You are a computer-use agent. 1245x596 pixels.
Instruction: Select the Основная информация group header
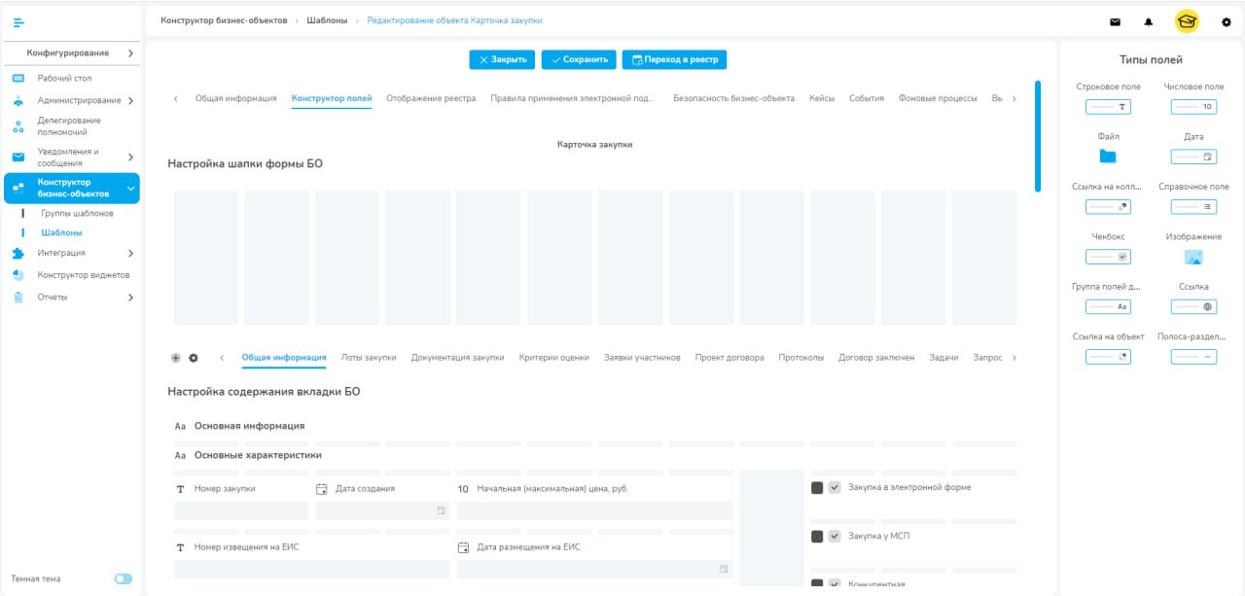tap(249, 426)
